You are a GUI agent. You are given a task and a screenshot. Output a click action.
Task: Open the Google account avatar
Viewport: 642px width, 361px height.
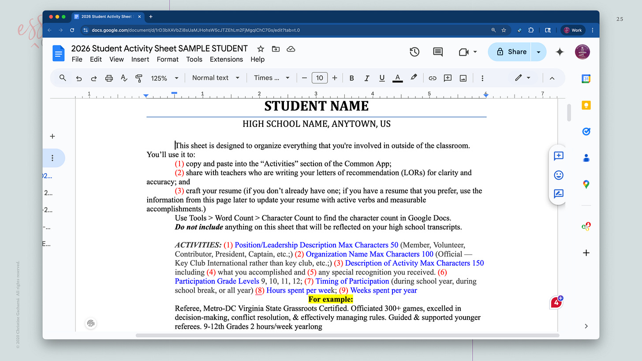(582, 52)
